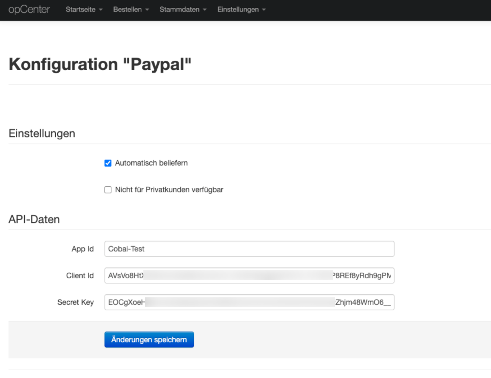Click the Einstellungen section heading
491x378 pixels.
click(42, 133)
